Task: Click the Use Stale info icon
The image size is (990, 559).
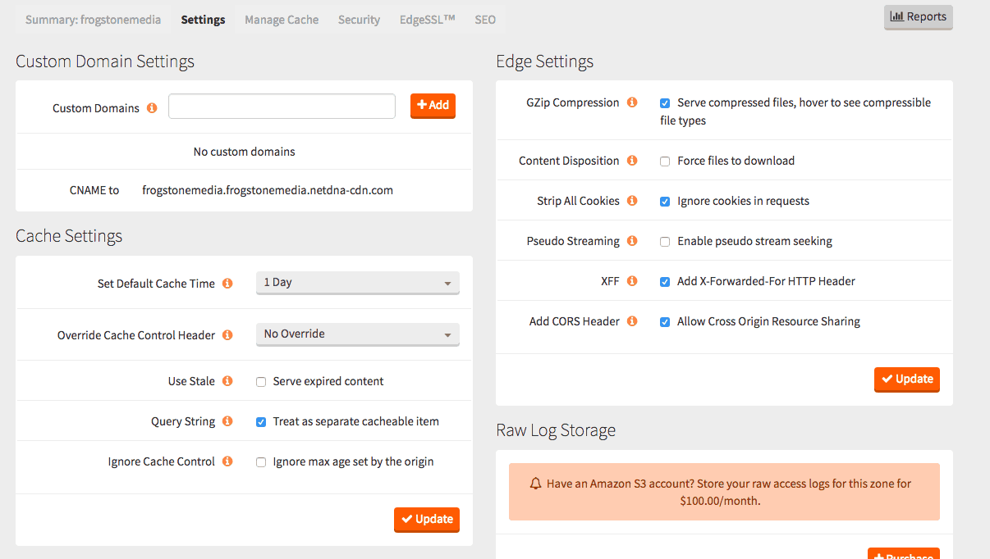Action: (227, 381)
